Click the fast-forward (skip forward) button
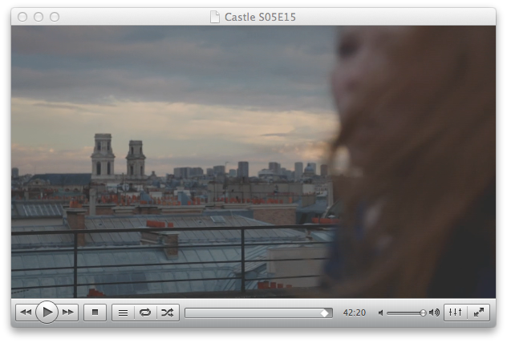507x343 pixels. (68, 313)
